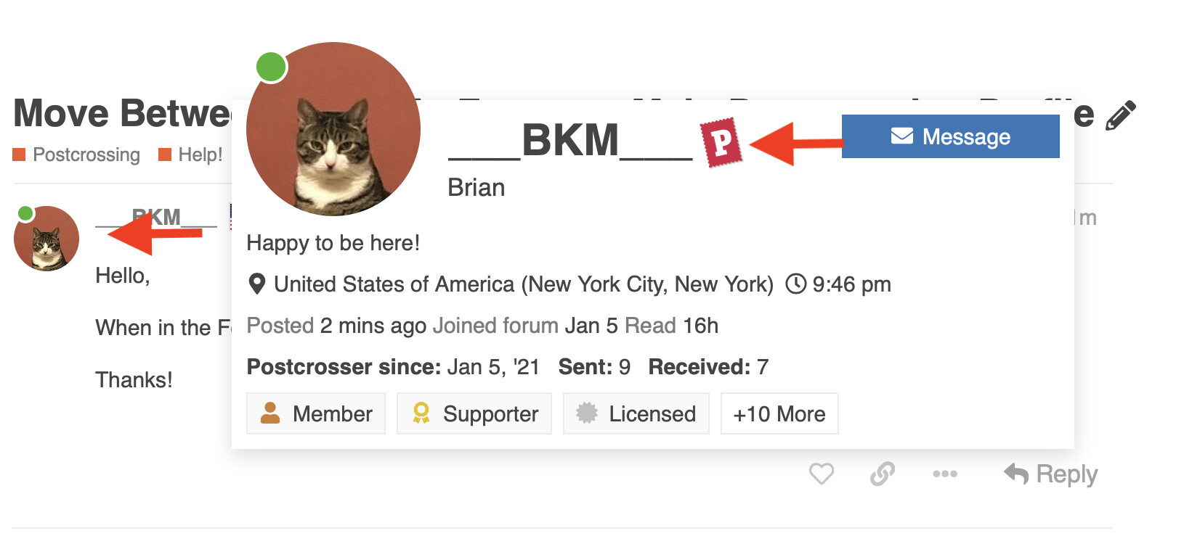Open the Supporter badge
This screenshot has height=536, width=1200.
(474, 413)
